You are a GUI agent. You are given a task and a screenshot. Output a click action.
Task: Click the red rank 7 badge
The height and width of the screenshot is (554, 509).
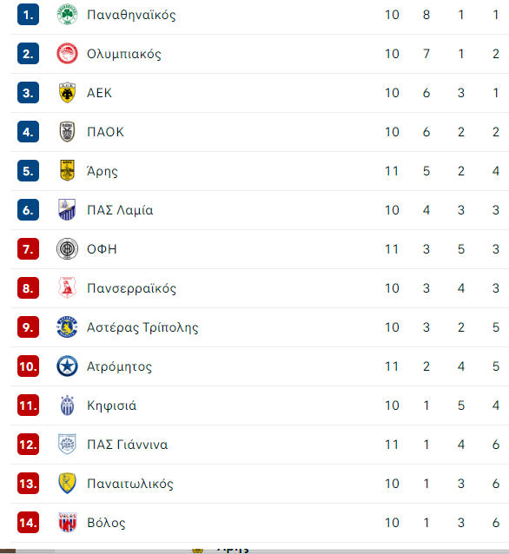(29, 249)
